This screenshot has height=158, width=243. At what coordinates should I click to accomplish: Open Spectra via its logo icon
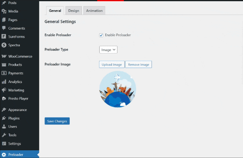tap(4, 45)
